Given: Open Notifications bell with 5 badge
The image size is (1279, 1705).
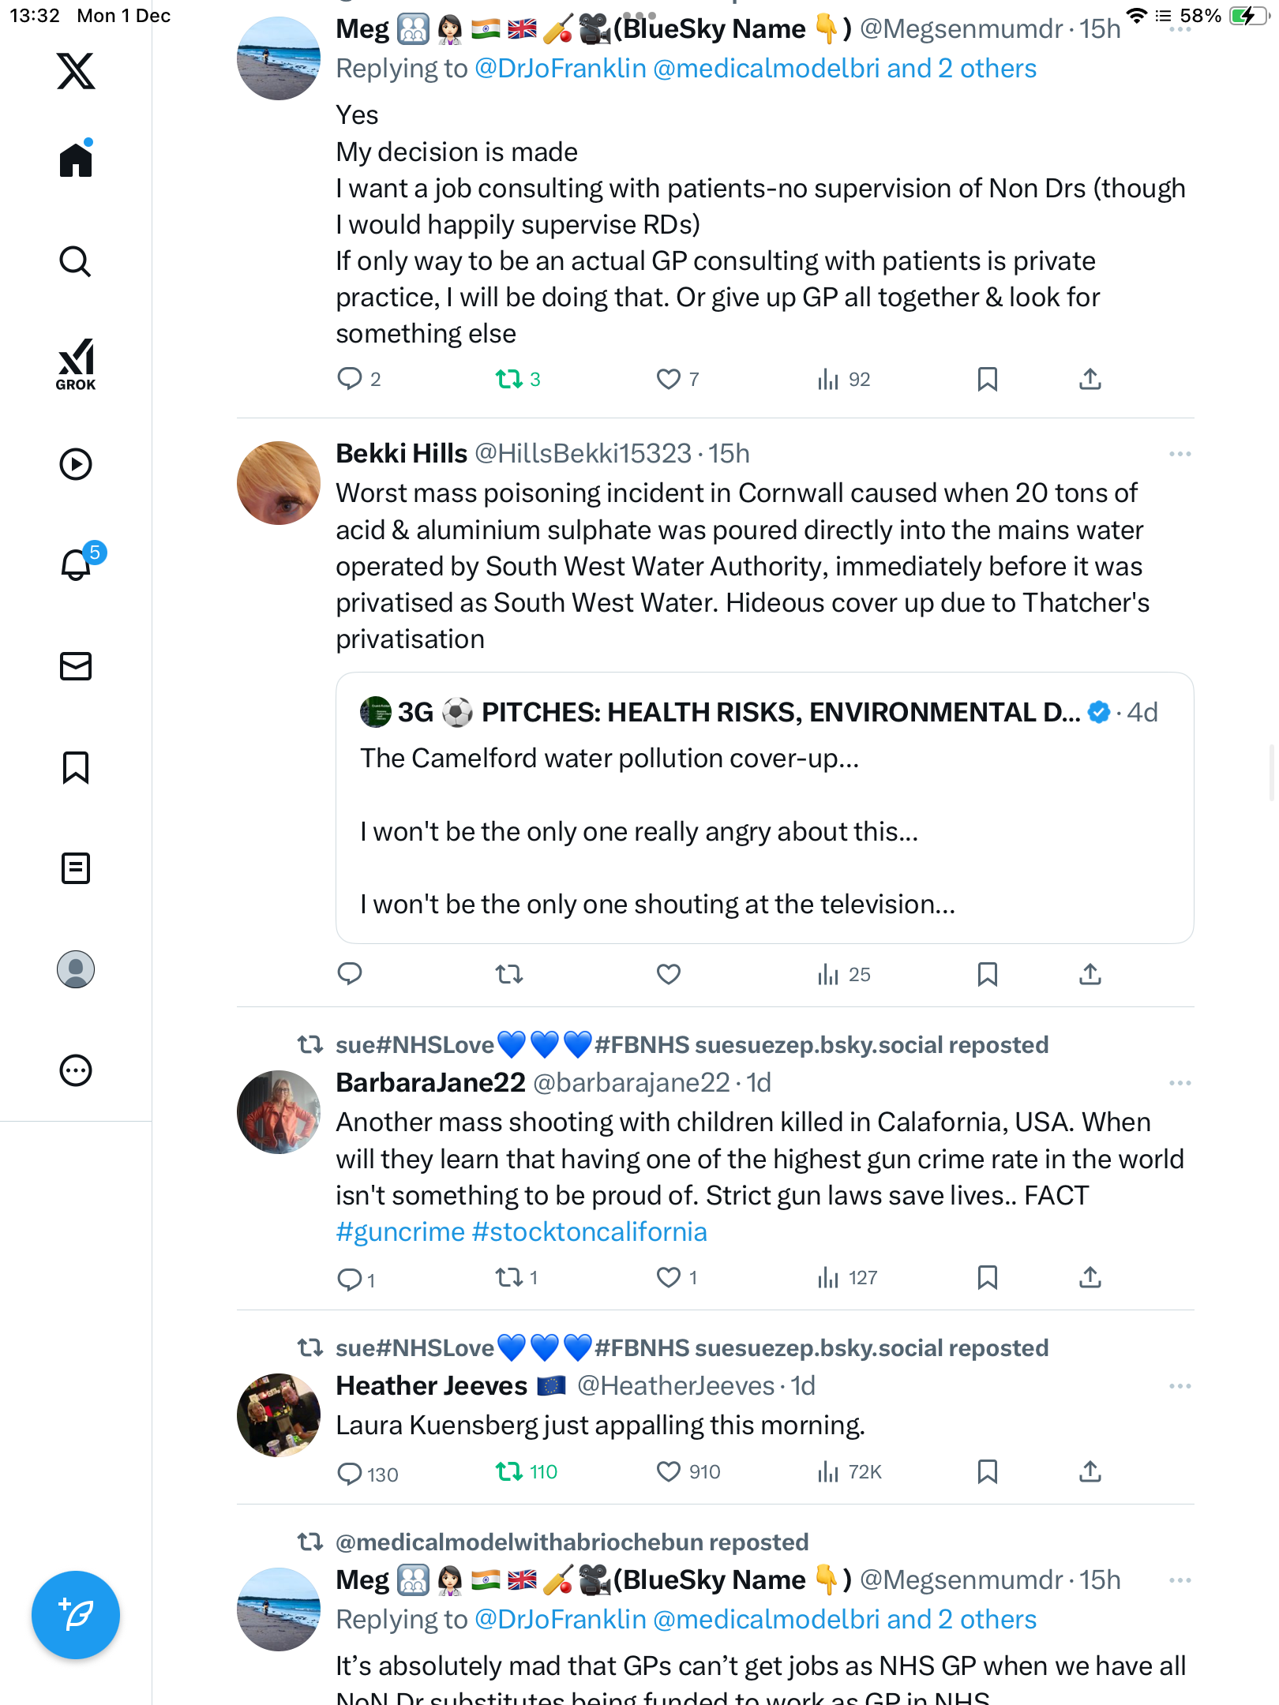Looking at the screenshot, I should [x=77, y=564].
